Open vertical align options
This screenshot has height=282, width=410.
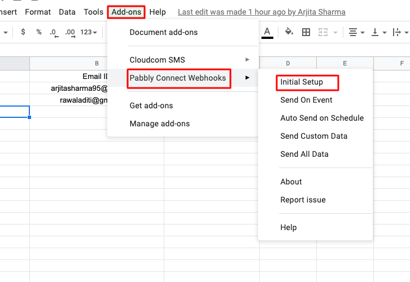pos(378,32)
